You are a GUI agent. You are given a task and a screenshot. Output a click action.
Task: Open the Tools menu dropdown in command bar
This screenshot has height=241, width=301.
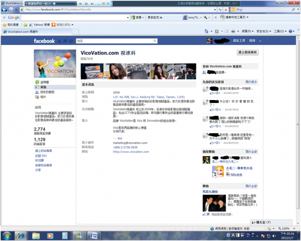pyautogui.click(x=280, y=31)
